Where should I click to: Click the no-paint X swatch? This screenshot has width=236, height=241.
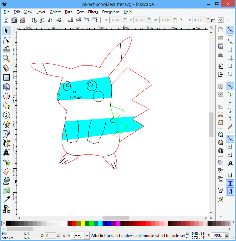[4, 223]
